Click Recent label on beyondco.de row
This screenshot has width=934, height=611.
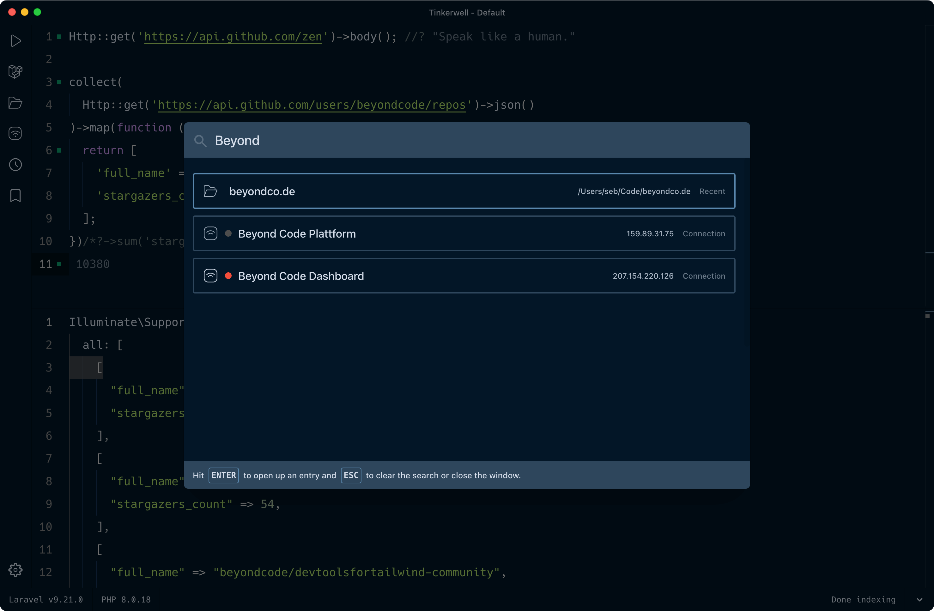(x=712, y=191)
